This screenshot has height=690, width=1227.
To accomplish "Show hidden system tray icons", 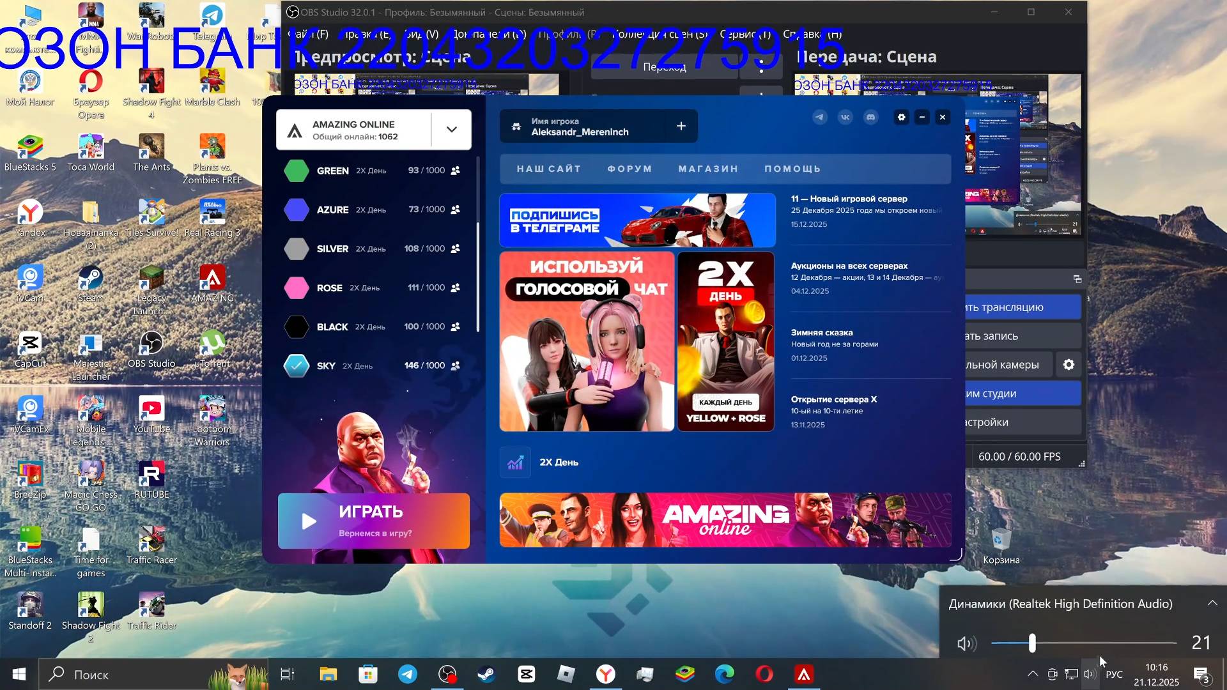I will pyautogui.click(x=1032, y=674).
